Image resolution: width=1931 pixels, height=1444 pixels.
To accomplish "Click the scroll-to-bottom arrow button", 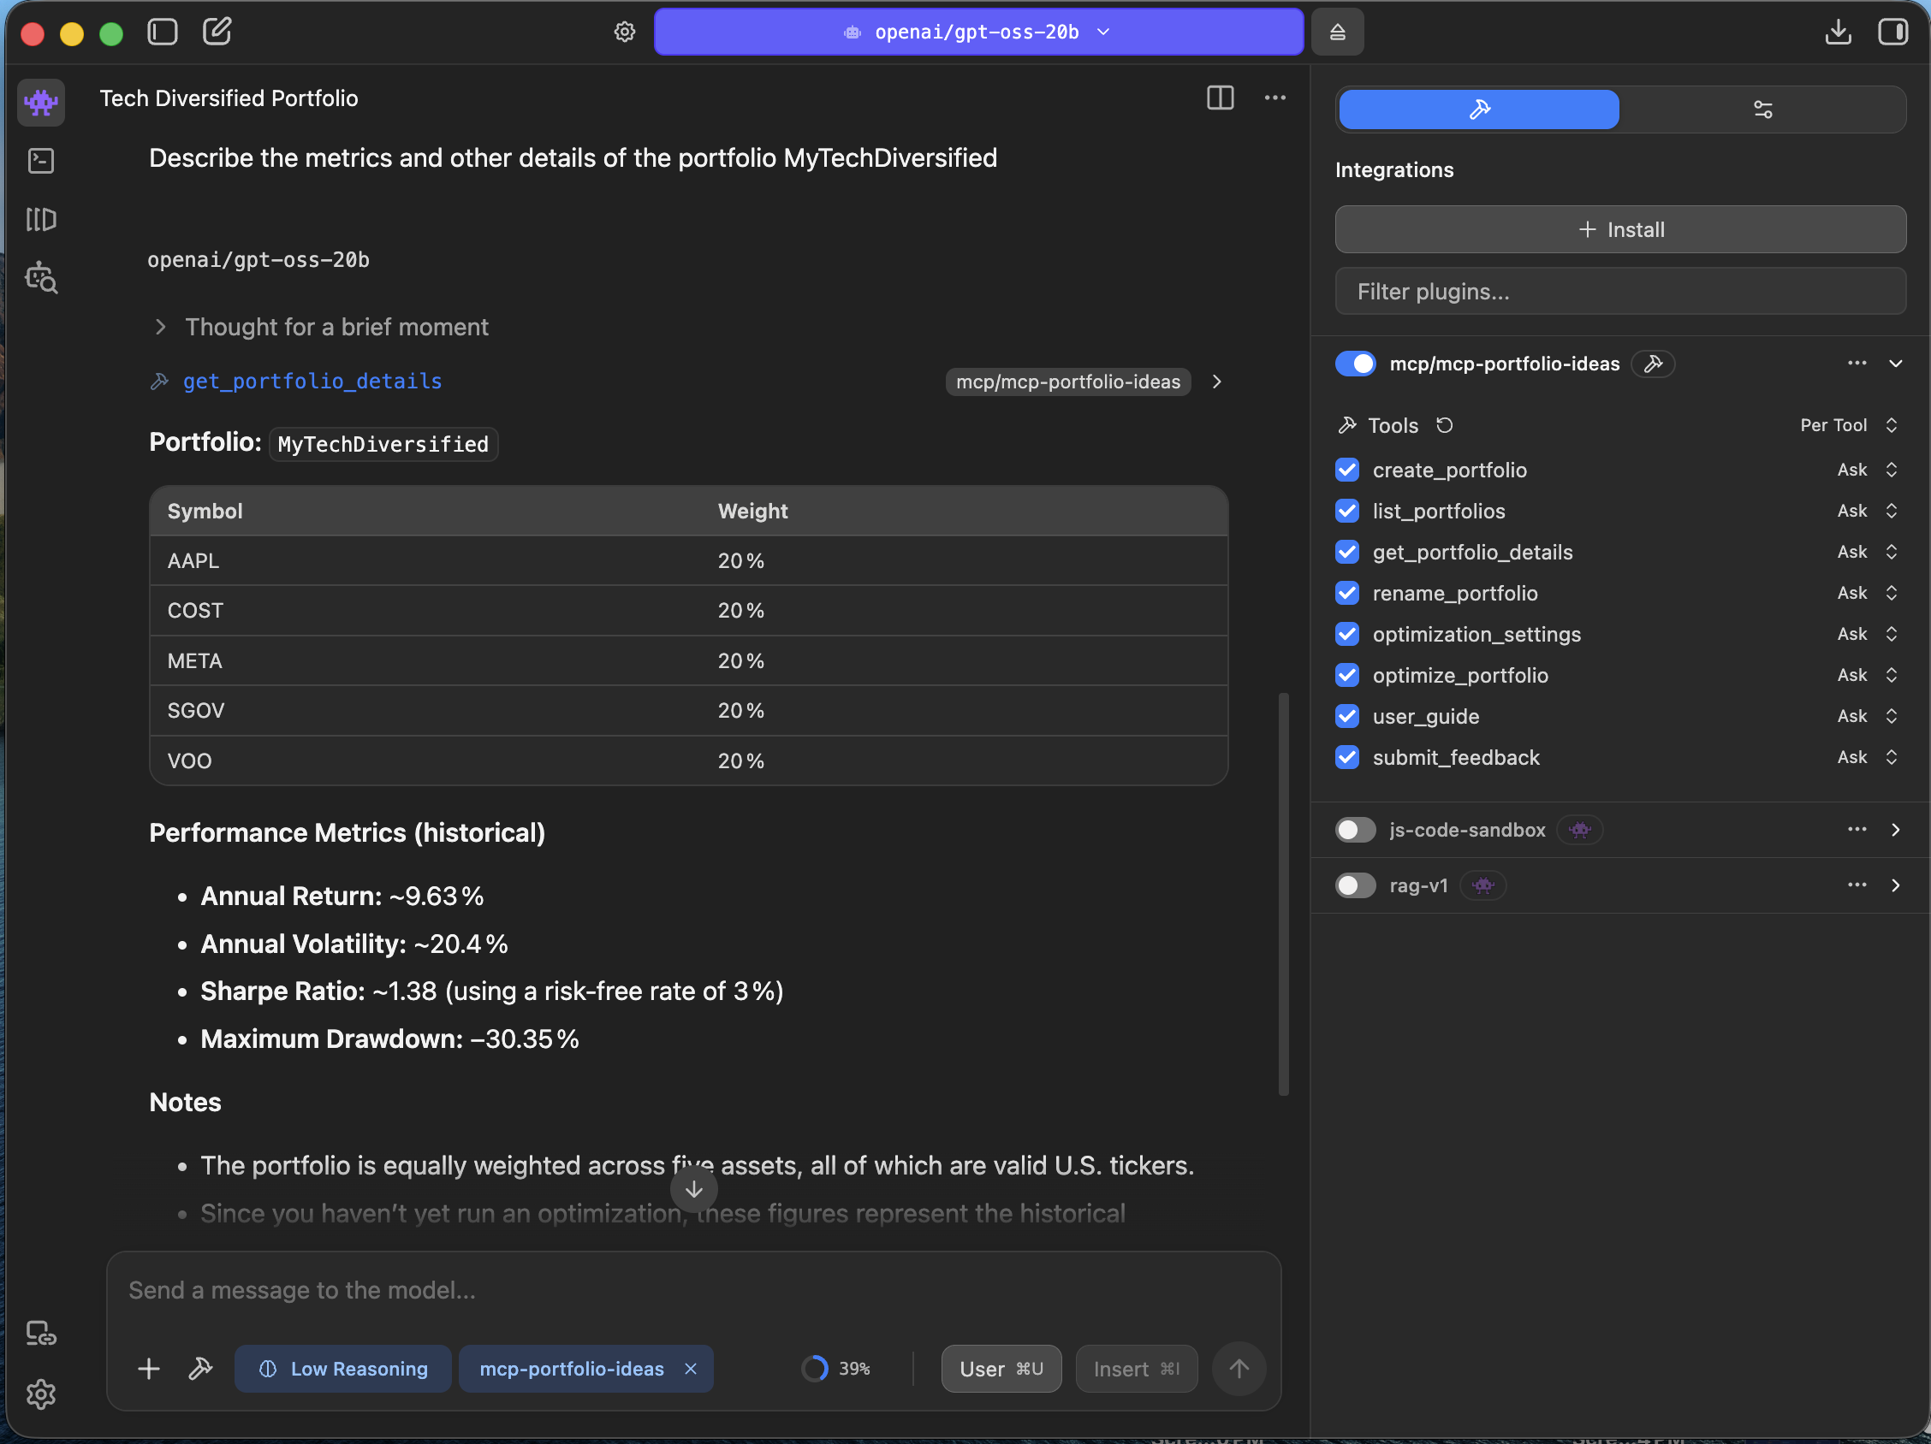I will tap(694, 1189).
